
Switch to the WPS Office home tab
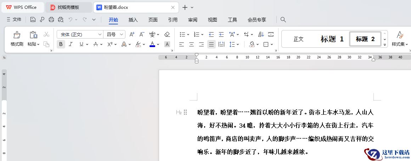point(23,7)
